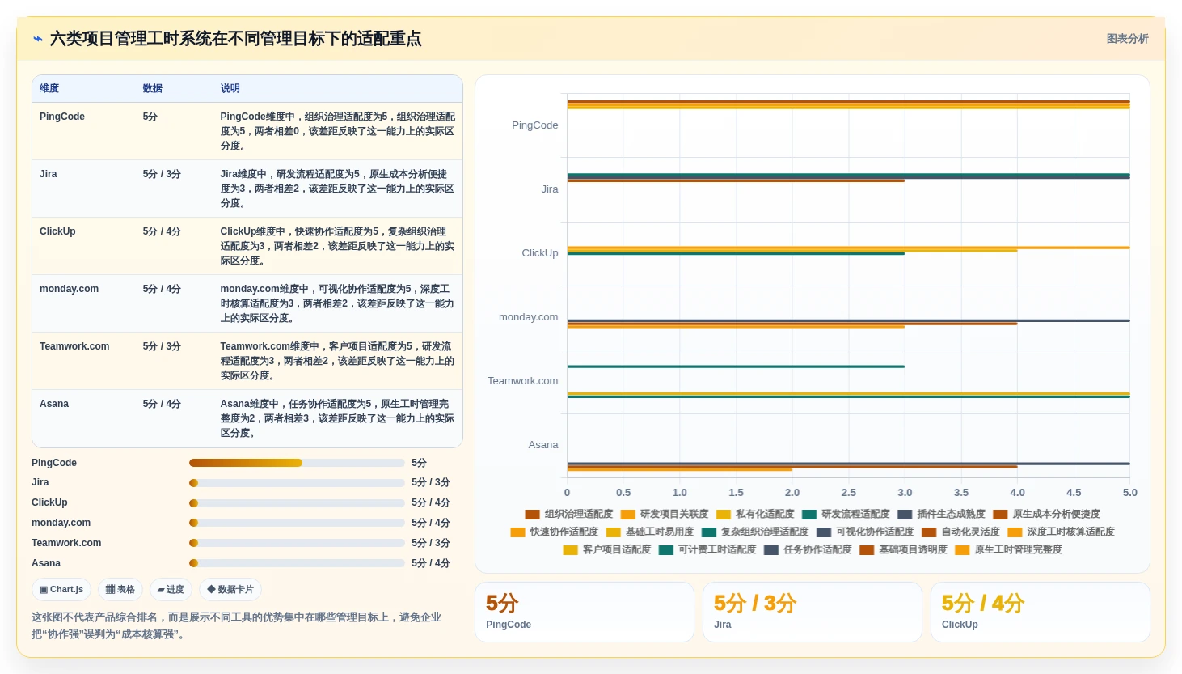Select the 数据 column header
Screen dimensions: 1182x674
(x=153, y=89)
